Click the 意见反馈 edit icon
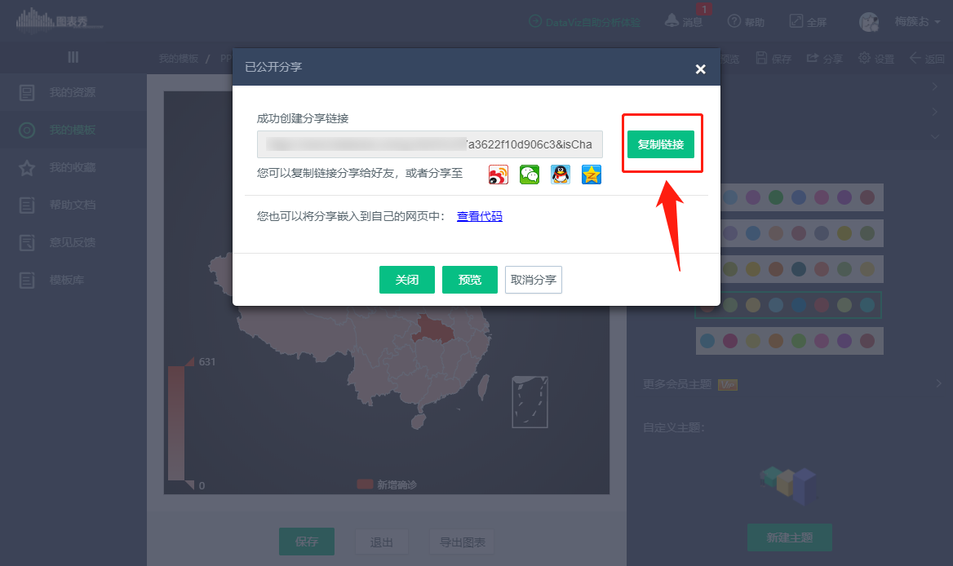The image size is (953, 566). tap(27, 243)
